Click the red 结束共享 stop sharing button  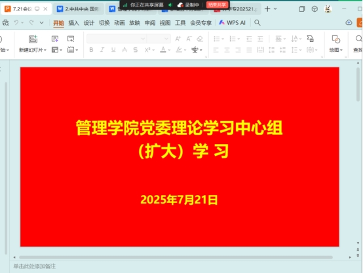pos(217,5)
